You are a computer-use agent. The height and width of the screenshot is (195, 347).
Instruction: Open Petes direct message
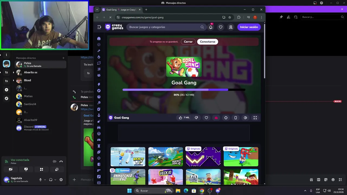point(40,64)
